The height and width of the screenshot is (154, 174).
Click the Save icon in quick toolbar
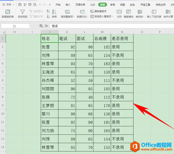20,5
